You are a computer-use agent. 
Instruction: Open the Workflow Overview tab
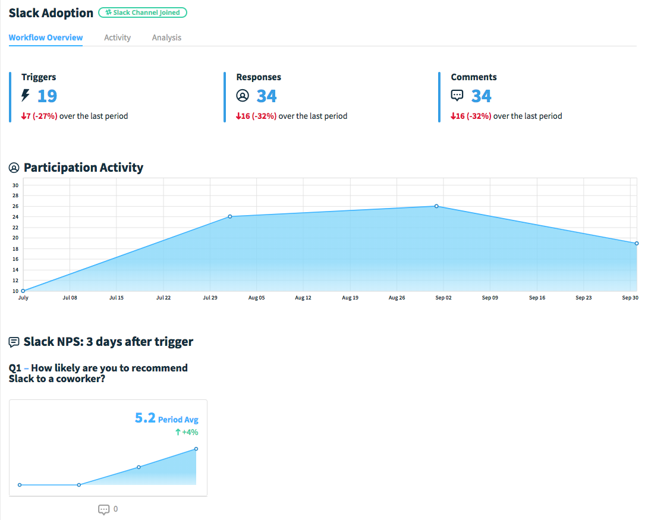(x=46, y=37)
